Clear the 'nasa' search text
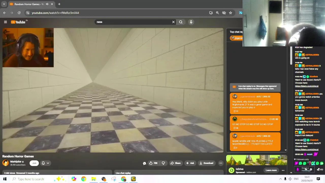This screenshot has width=325, height=183. (173, 22)
